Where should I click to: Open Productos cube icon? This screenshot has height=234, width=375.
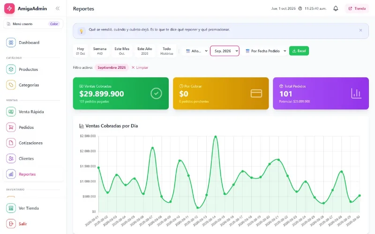pos(11,69)
